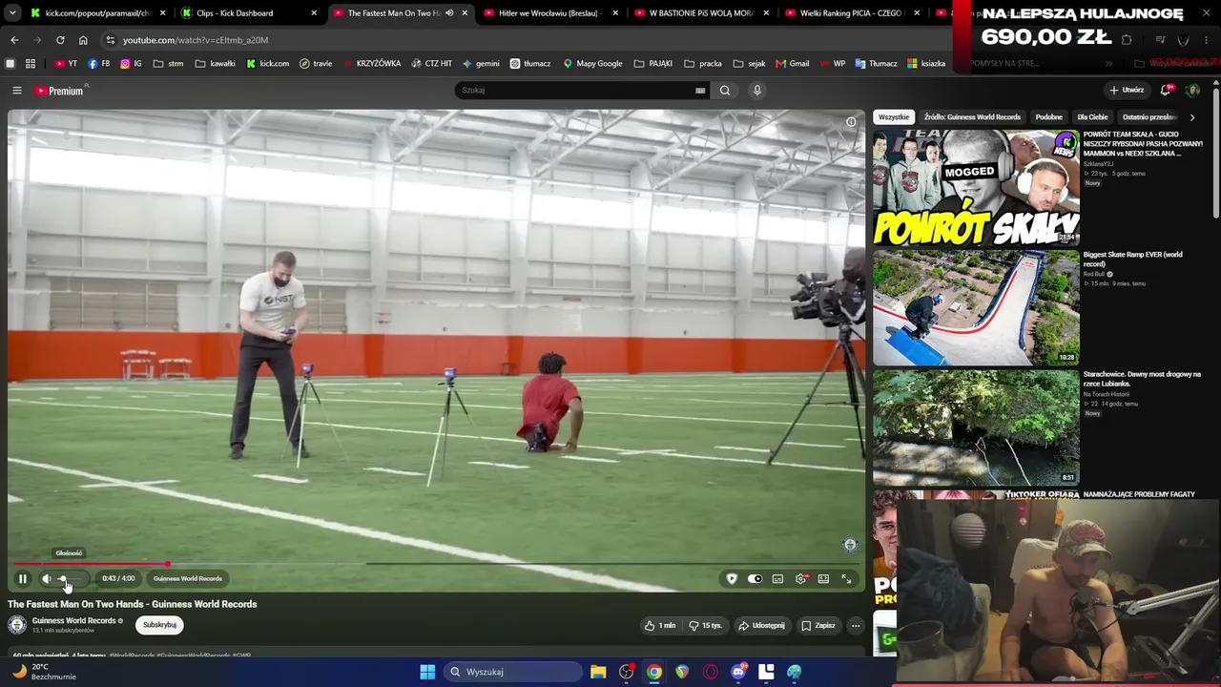Open File Explorer from the taskbar
Viewport: 1221px width, 687px height.
598,672
